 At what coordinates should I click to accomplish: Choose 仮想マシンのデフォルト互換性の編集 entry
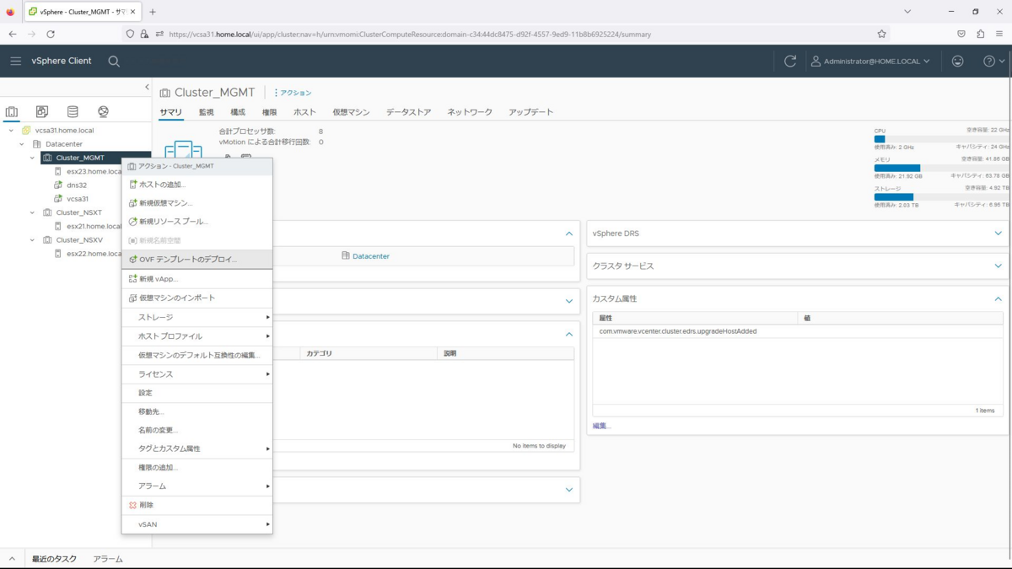tap(196, 355)
